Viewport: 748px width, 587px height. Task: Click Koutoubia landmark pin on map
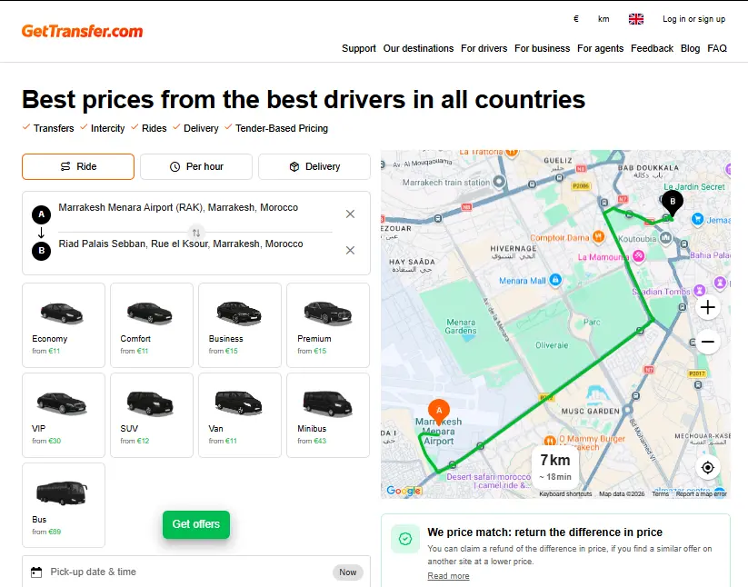665,238
